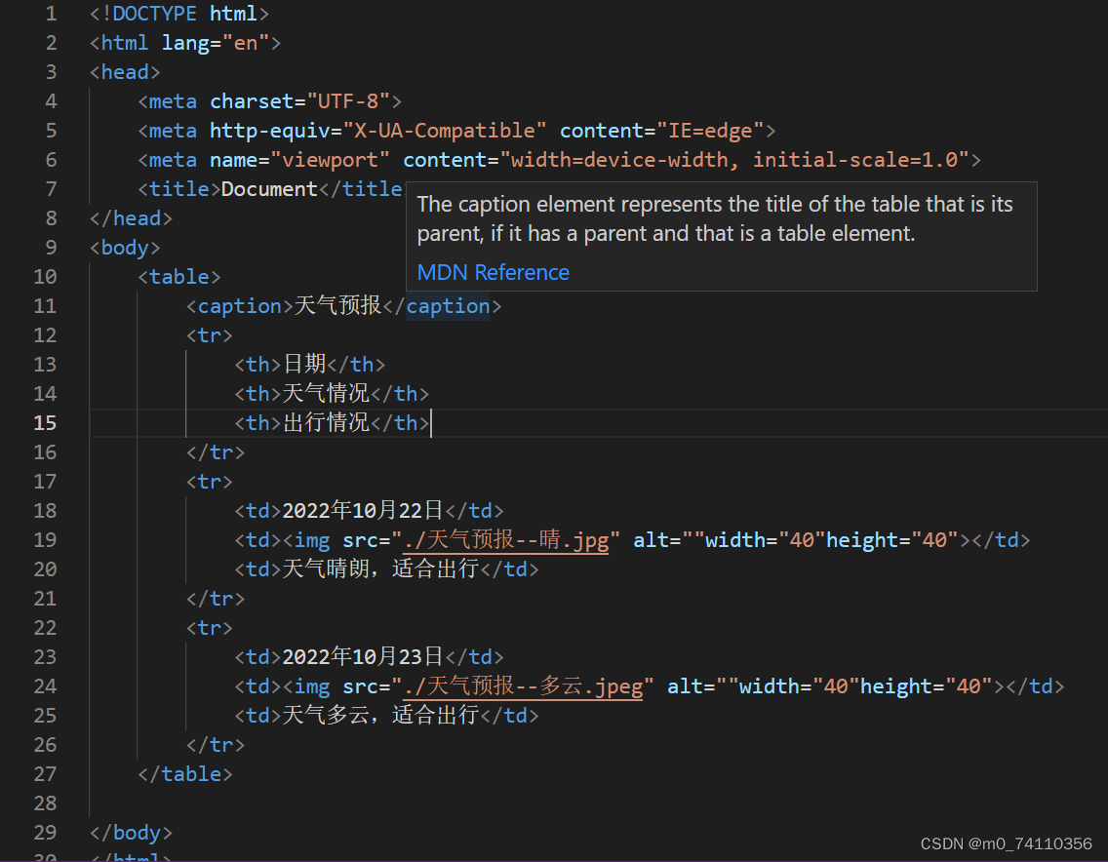Screen dimensions: 1108x862
Task: Click the 日期 header cell text
Action: [x=304, y=364]
